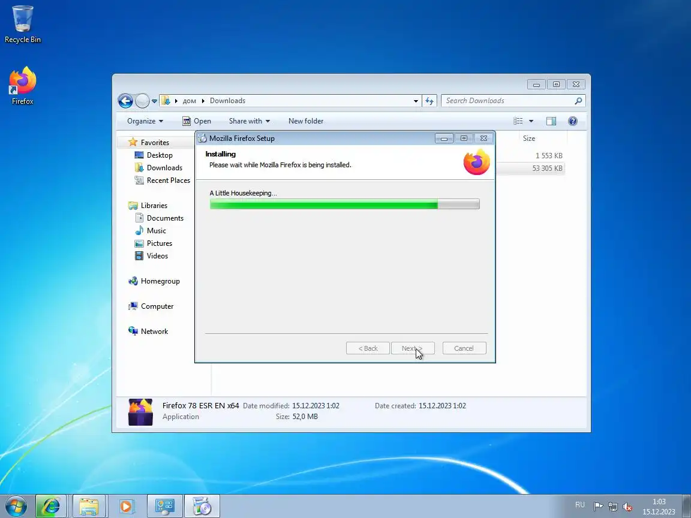Launch Internet Explorer from taskbar
The height and width of the screenshot is (518, 691).
(x=50, y=506)
